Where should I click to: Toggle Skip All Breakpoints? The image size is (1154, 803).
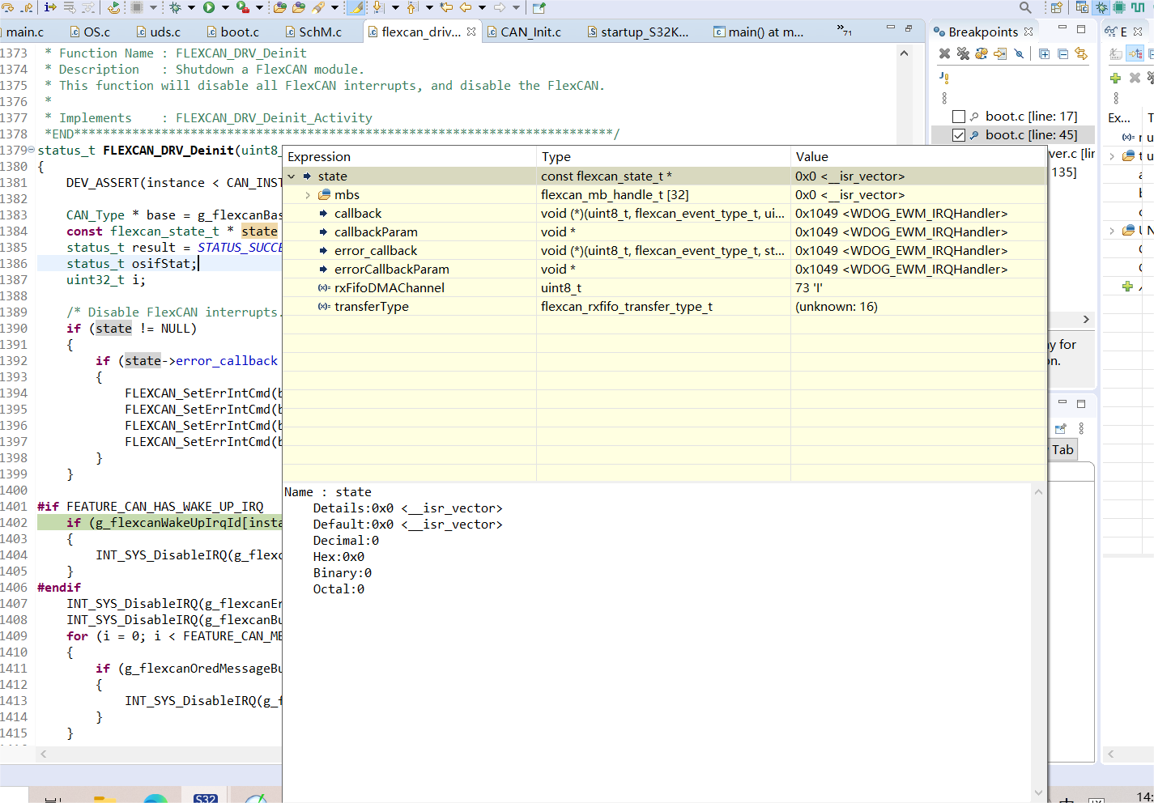[1019, 53]
